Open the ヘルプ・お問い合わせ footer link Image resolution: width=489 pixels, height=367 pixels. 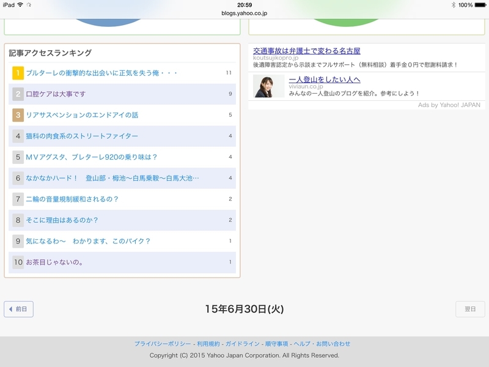tap(322, 344)
